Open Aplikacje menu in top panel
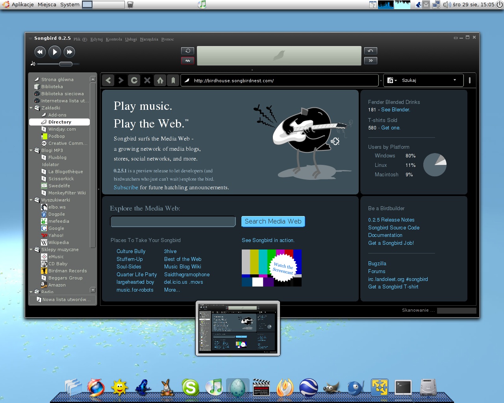This screenshot has width=504, height=403. (22, 4)
